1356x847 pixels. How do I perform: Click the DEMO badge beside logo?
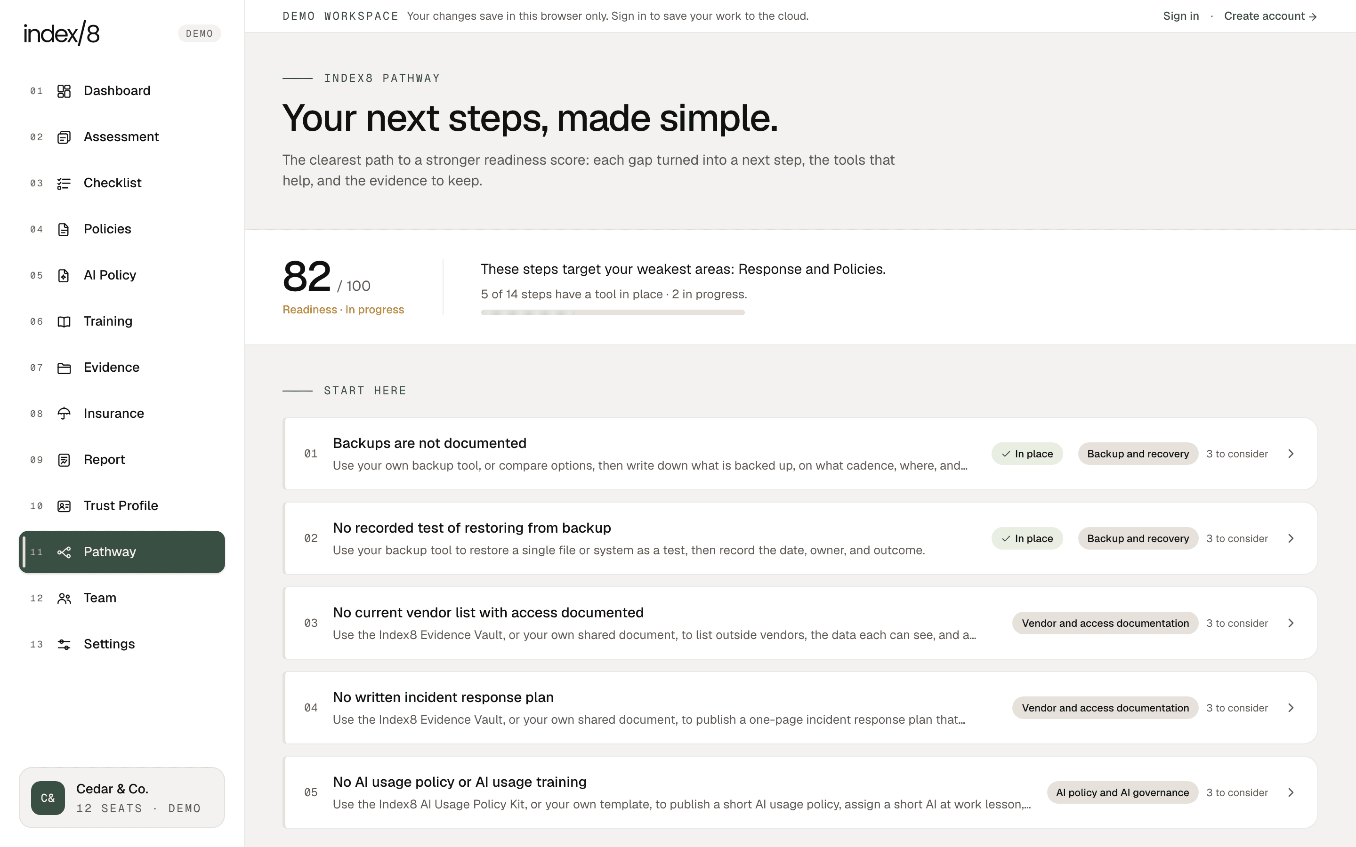click(x=200, y=33)
